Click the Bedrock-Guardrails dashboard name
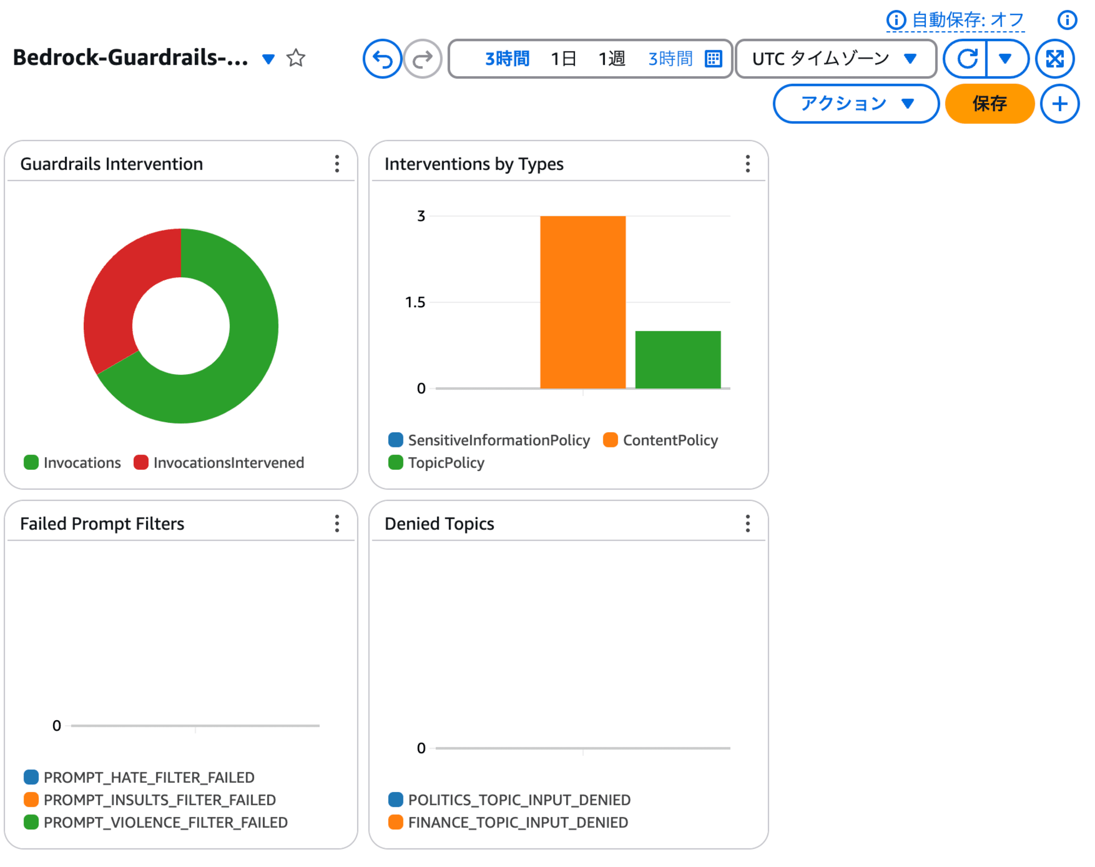 pos(130,58)
